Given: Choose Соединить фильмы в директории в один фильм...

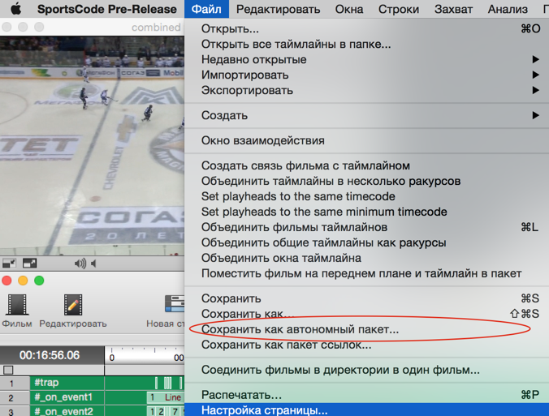Looking at the screenshot, I should [366, 370].
